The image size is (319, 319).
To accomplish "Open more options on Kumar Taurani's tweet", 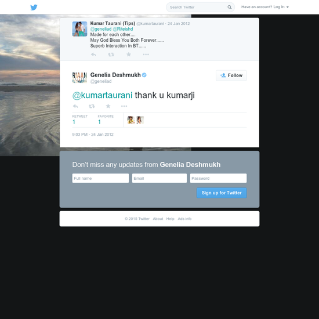I will pos(146,55).
